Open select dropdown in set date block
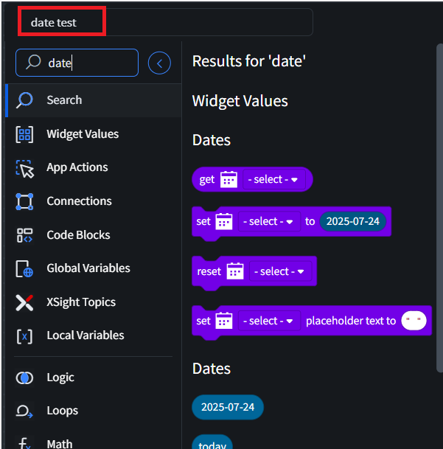 (x=268, y=221)
